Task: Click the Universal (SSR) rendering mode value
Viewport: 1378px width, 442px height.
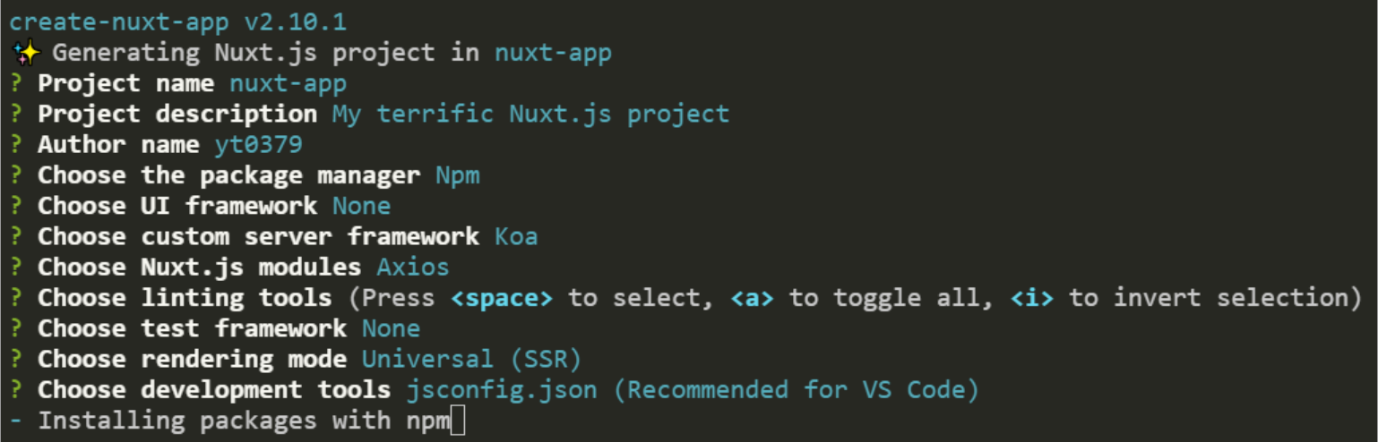Action: (x=472, y=360)
